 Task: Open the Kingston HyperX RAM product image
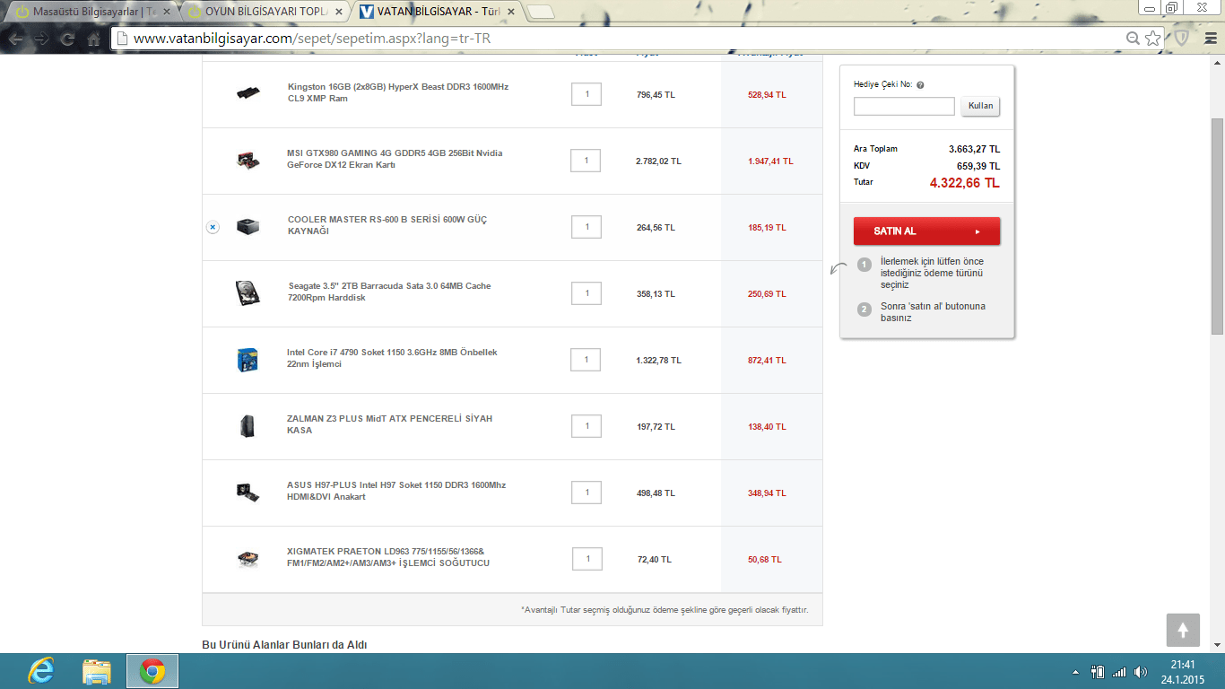(x=248, y=93)
